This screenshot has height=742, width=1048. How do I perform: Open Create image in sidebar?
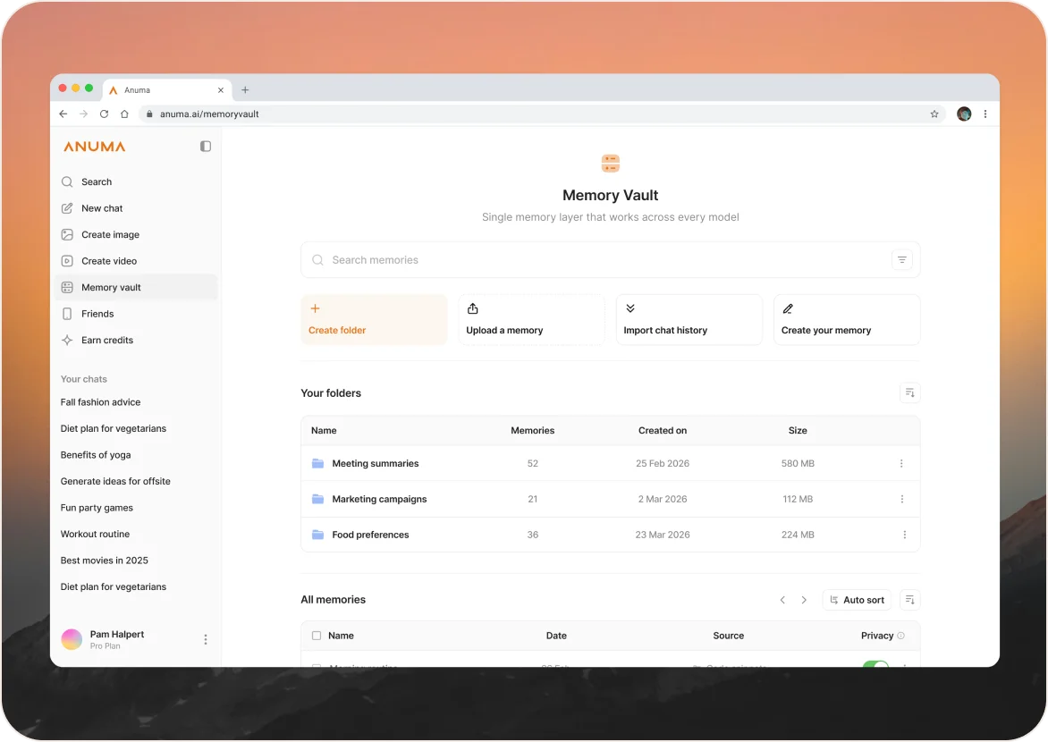(x=110, y=235)
